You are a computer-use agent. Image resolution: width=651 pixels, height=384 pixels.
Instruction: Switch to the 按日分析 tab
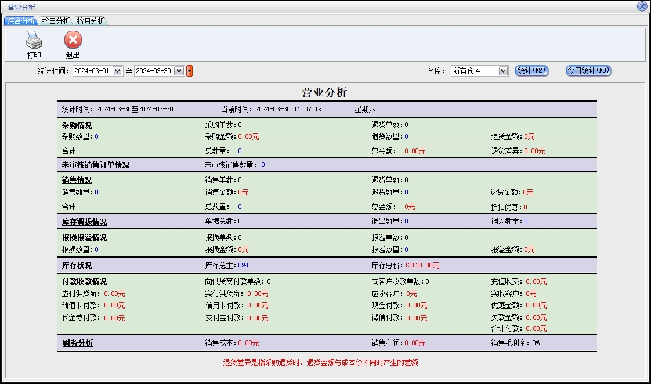tap(56, 21)
